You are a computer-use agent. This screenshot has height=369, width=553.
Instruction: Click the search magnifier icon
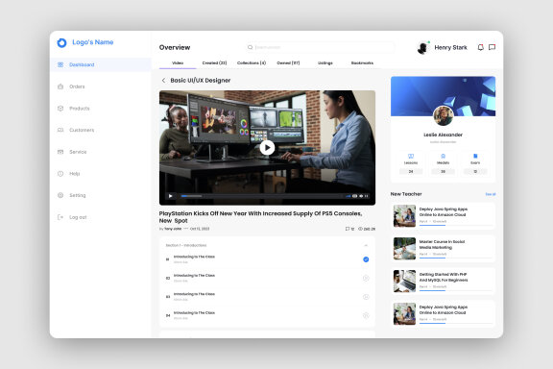click(x=250, y=47)
